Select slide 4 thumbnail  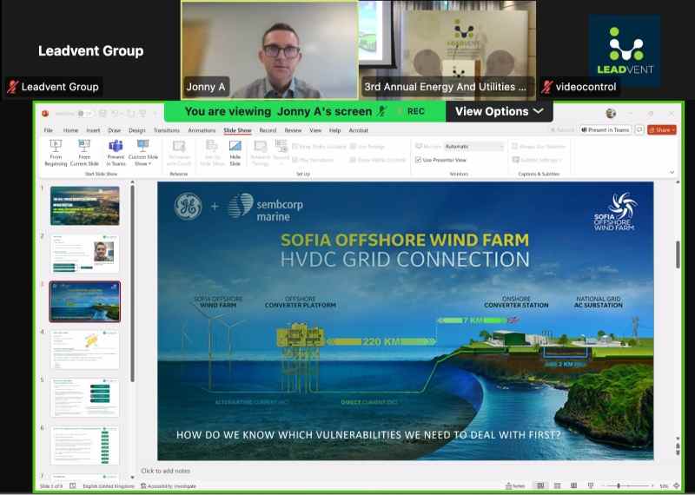[x=84, y=350]
